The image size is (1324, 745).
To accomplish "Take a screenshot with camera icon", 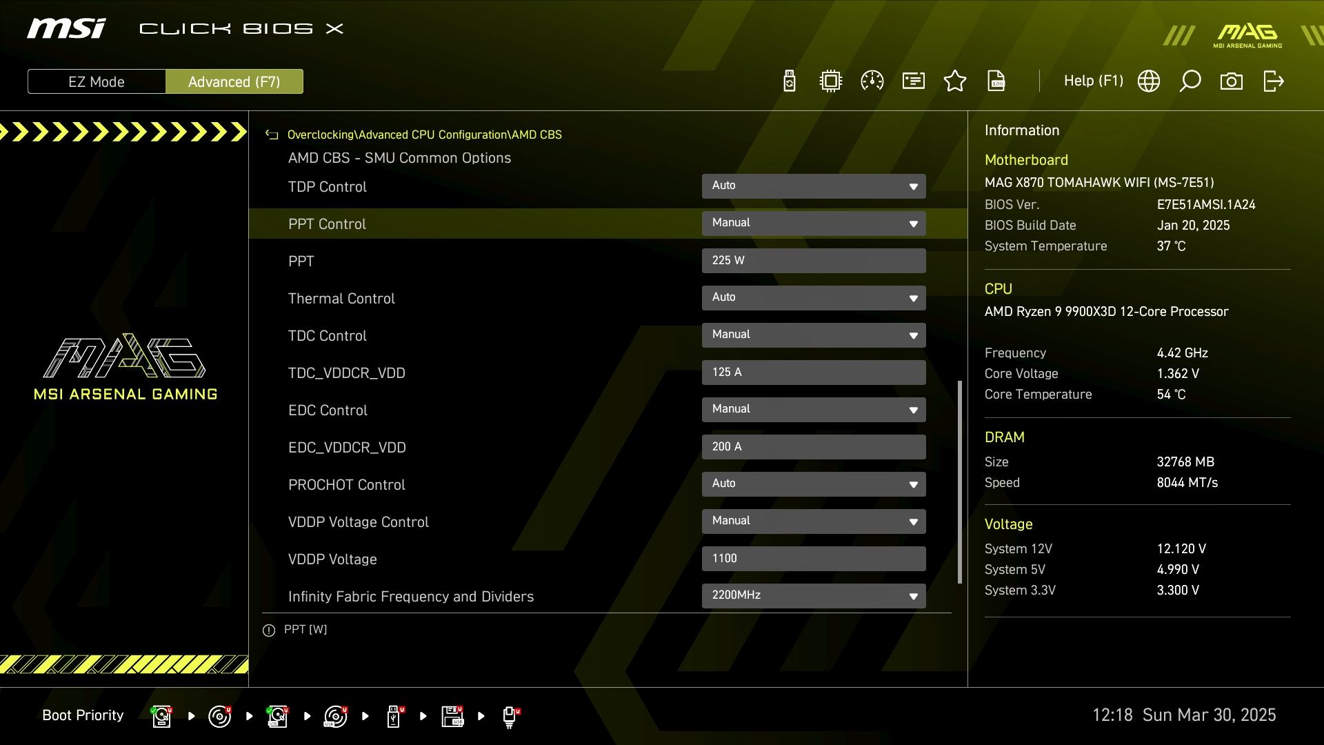I will tap(1232, 81).
